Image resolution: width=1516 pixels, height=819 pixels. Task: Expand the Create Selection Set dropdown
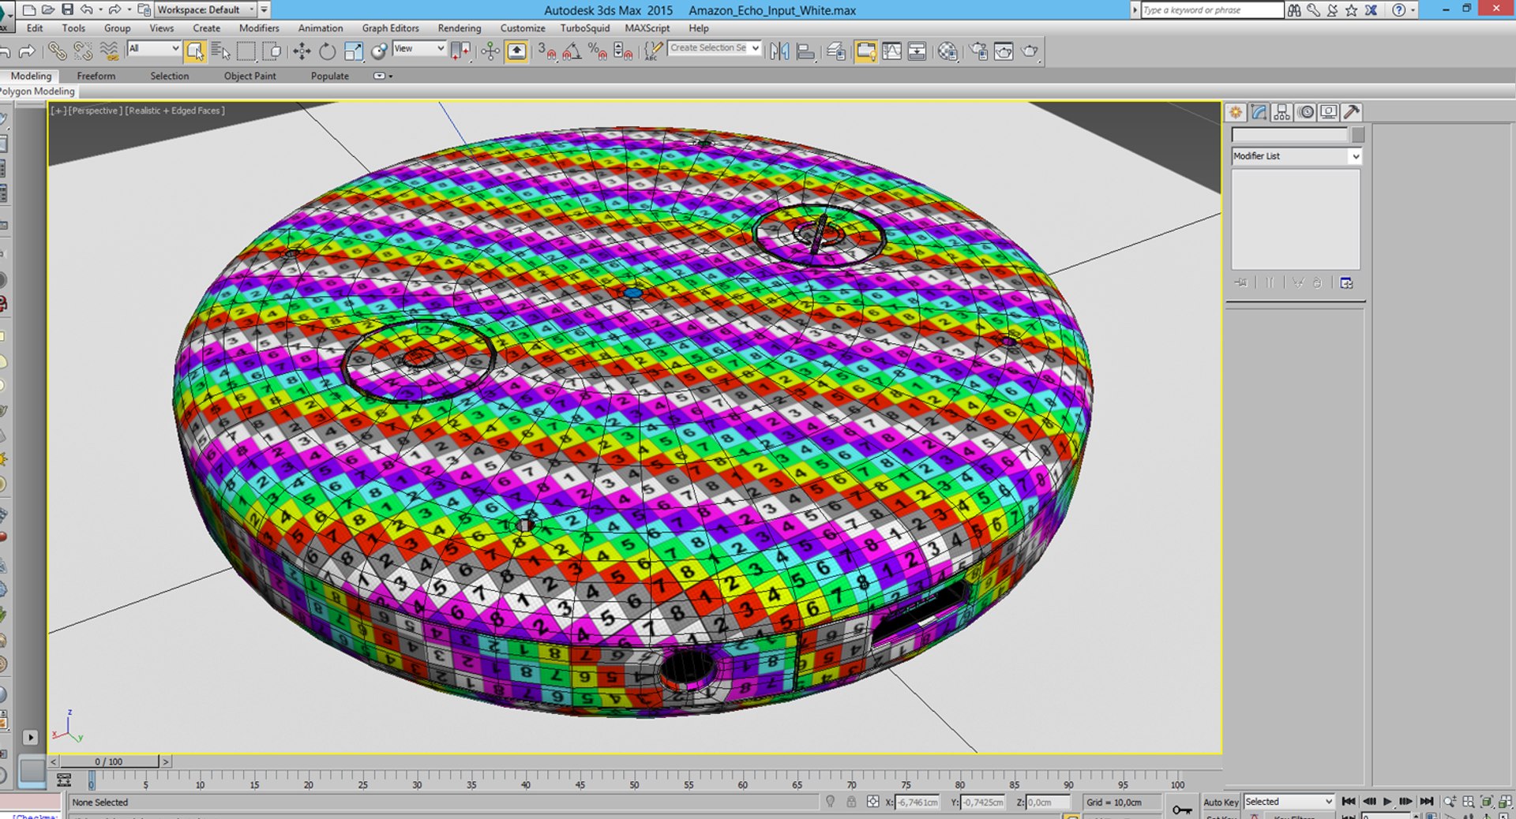[x=714, y=48]
